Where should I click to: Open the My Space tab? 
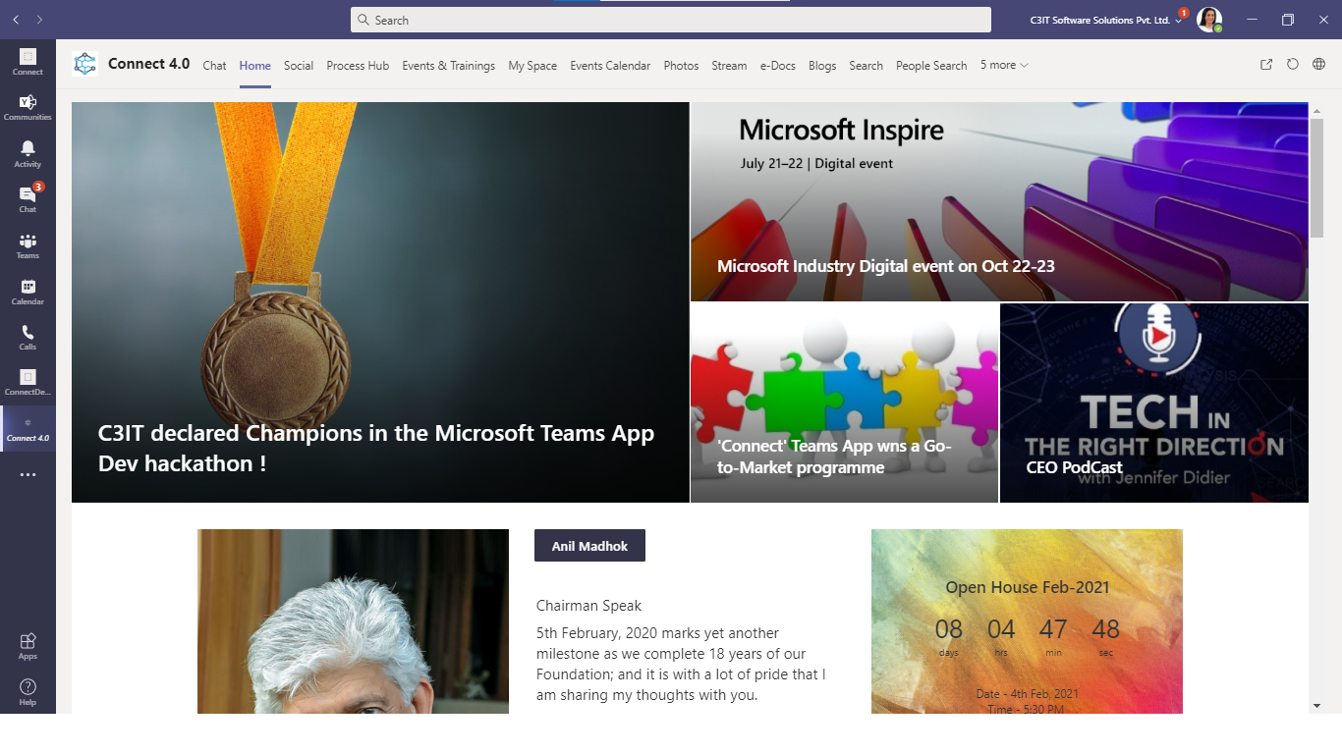pos(532,66)
